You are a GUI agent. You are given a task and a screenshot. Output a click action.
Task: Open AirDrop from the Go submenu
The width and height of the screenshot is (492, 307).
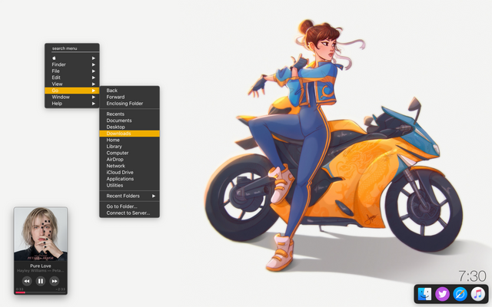click(x=129, y=160)
